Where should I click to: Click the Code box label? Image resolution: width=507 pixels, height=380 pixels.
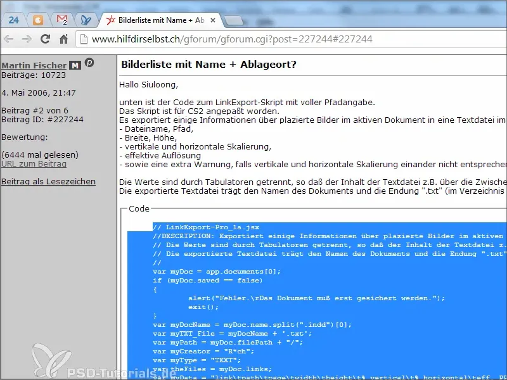tap(139, 209)
